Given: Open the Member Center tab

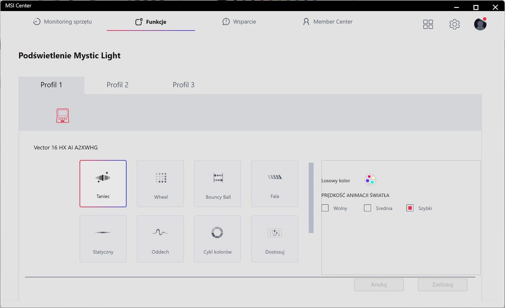Looking at the screenshot, I should pos(327,22).
